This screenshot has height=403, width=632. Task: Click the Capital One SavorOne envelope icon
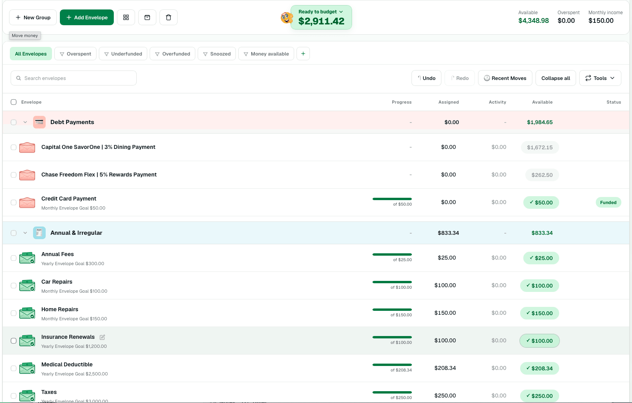(x=27, y=147)
